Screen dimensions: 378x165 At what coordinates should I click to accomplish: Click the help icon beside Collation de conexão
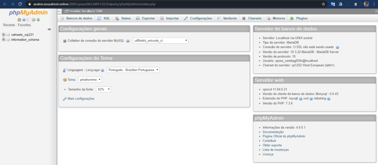pyautogui.click(x=128, y=41)
